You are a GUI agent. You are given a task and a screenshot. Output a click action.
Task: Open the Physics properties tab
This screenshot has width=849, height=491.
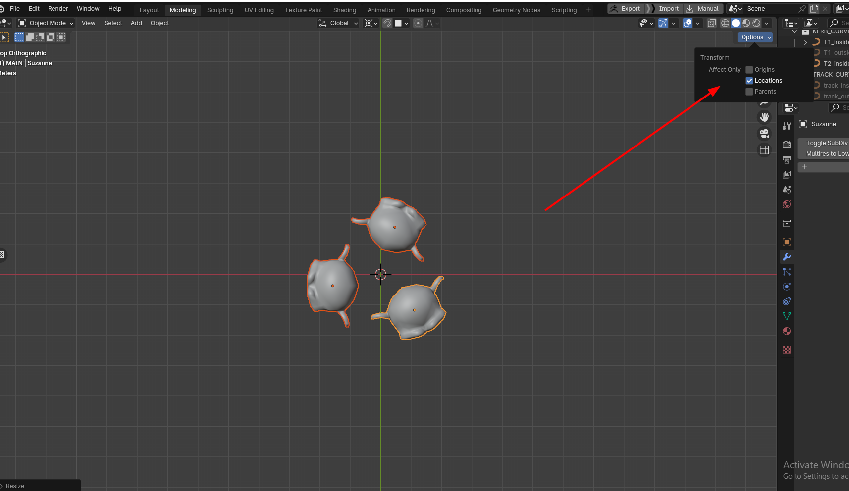787,287
